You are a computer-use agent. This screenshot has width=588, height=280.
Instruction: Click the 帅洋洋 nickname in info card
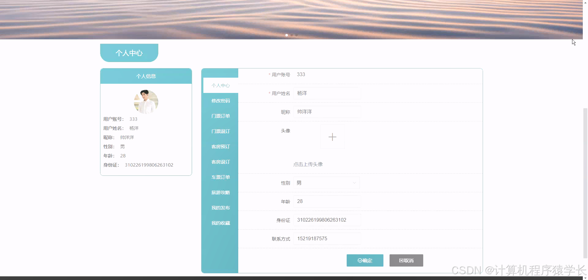coord(127,137)
